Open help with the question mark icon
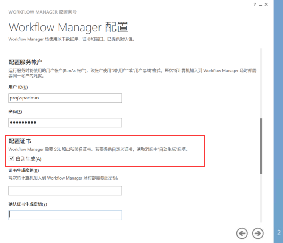Image resolution: width=283 pixels, height=243 pixels. pos(255,5)
